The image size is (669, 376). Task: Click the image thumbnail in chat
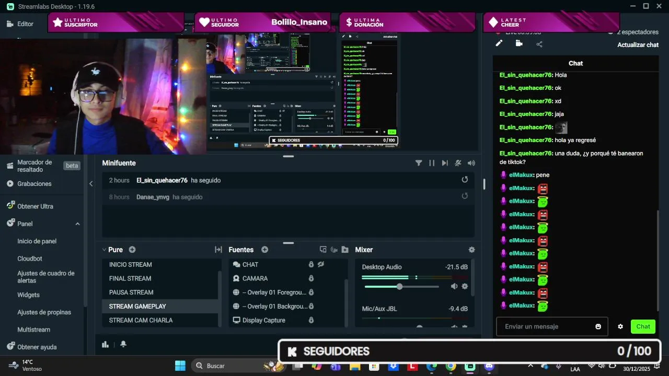pyautogui.click(x=561, y=127)
